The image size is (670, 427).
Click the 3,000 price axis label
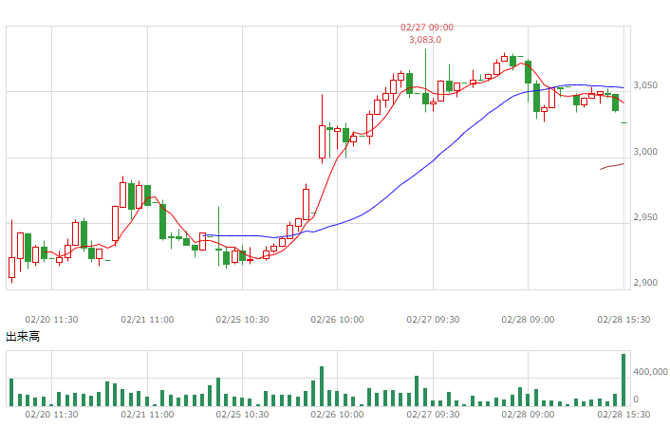(645, 152)
